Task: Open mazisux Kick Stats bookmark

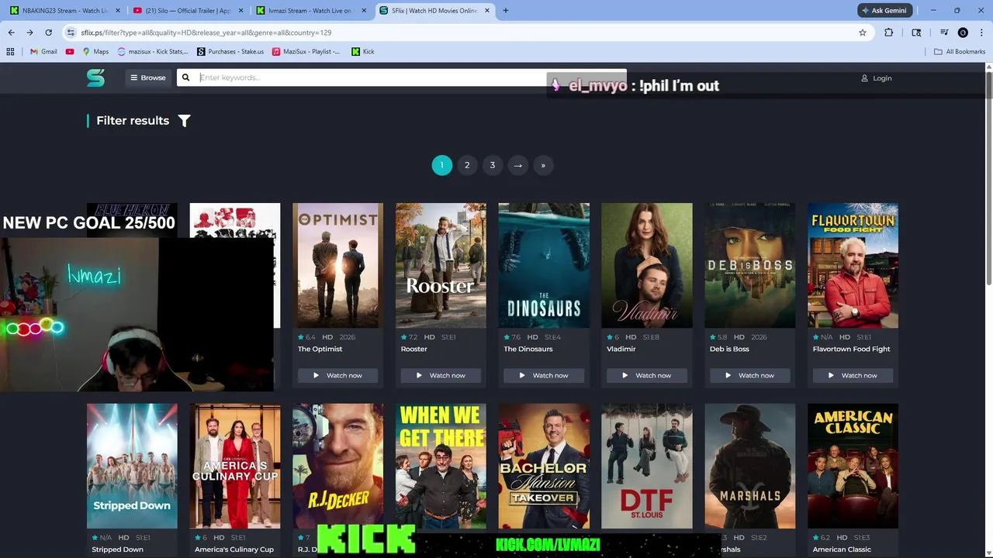Action: [x=153, y=52]
